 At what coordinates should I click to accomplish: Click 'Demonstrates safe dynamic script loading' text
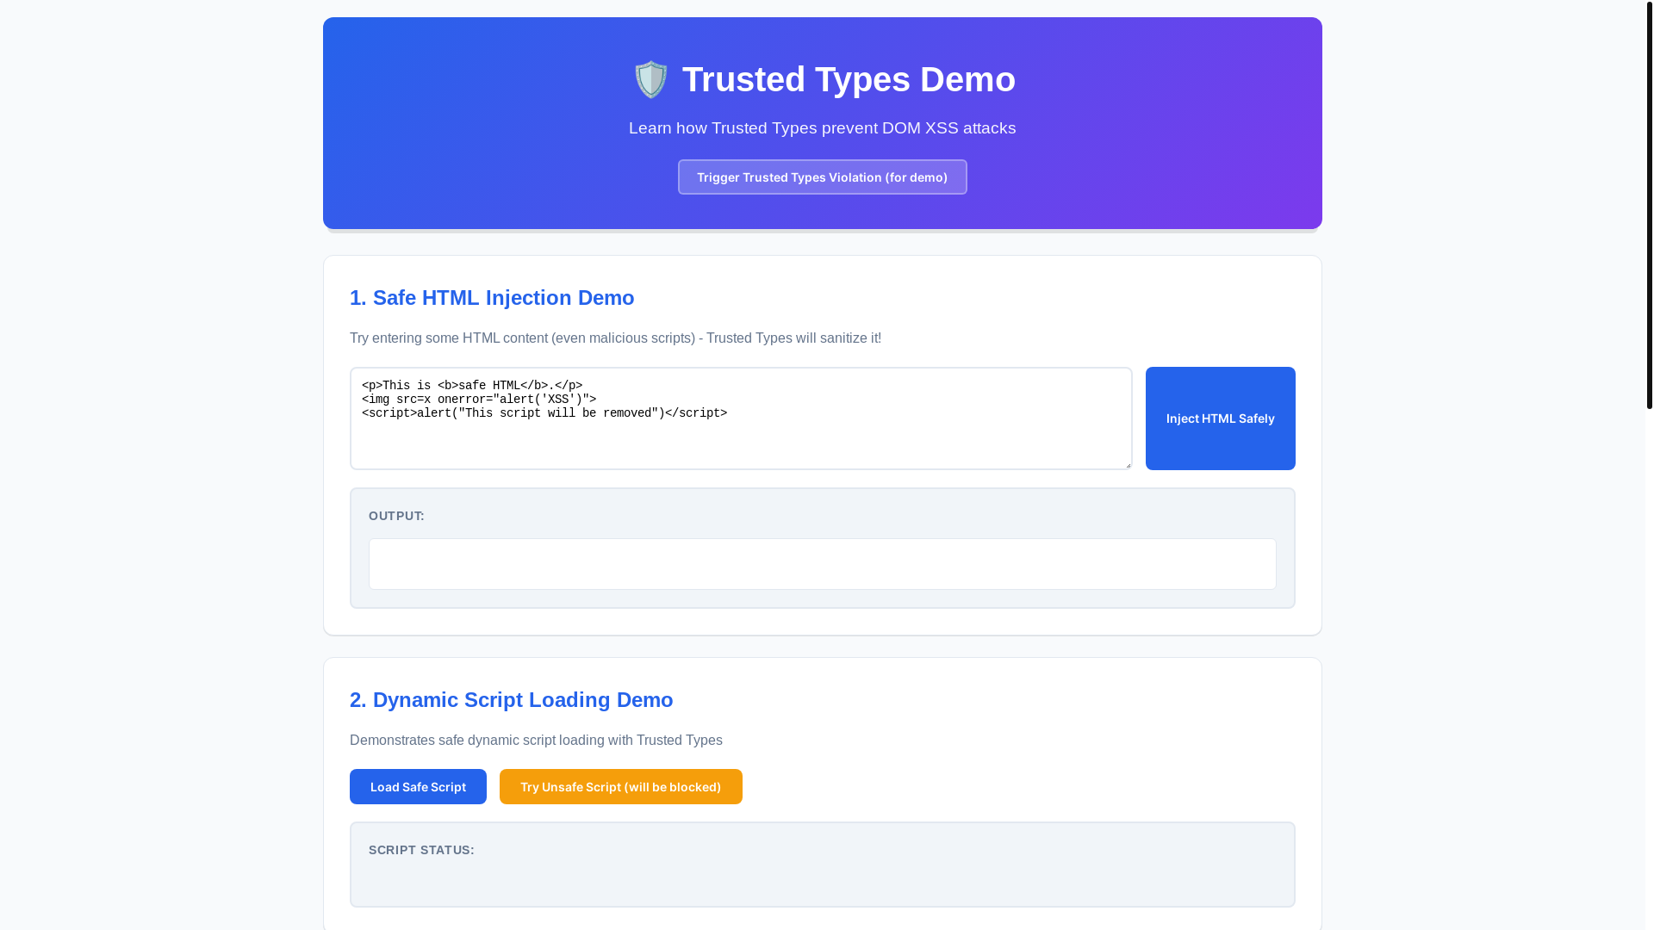click(536, 741)
